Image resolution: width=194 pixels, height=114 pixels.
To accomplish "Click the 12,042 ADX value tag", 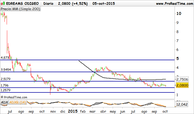I will click(x=182, y=104).
